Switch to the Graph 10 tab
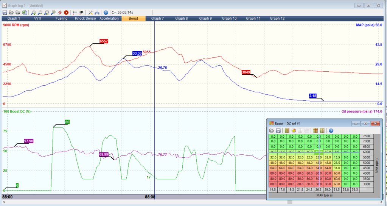This screenshot has width=387, height=206. [229, 18]
